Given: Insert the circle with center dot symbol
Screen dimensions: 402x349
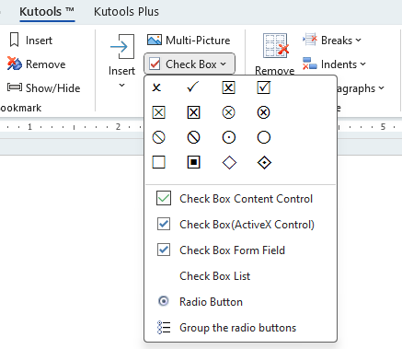Looking at the screenshot, I should (x=228, y=137).
